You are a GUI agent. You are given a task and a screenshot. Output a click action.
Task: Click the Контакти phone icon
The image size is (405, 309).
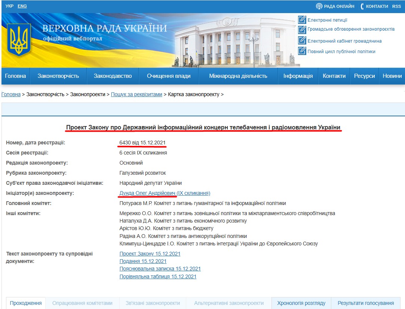click(x=362, y=6)
